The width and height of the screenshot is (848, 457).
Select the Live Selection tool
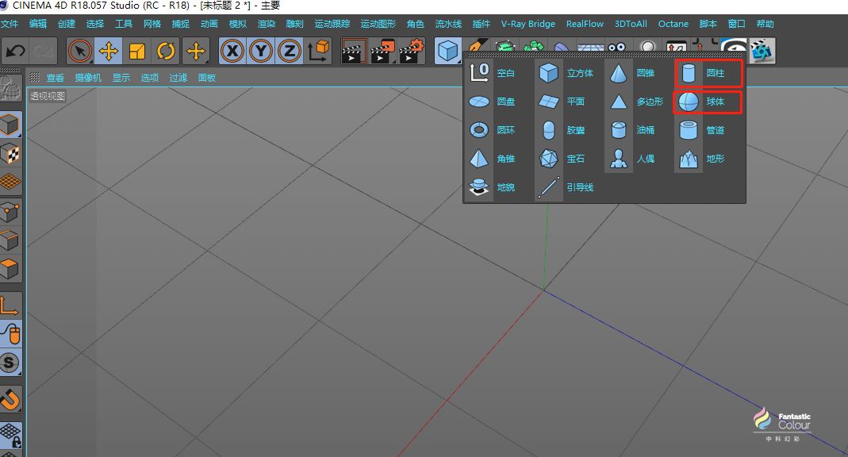click(80, 52)
